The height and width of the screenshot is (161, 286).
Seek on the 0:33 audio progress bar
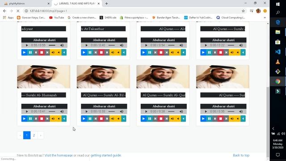click(112, 111)
